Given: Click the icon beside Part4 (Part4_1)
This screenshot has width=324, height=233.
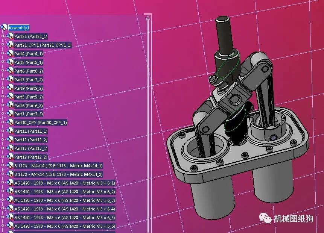Looking at the screenshot, I should tap(10, 54).
